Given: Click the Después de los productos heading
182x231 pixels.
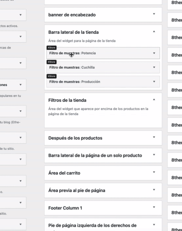Looking at the screenshot, I should [75, 138].
